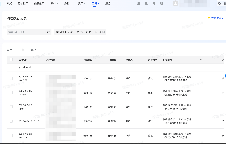Click the 运行时间 column header
The height and width of the screenshot is (144, 226).
[23, 60]
